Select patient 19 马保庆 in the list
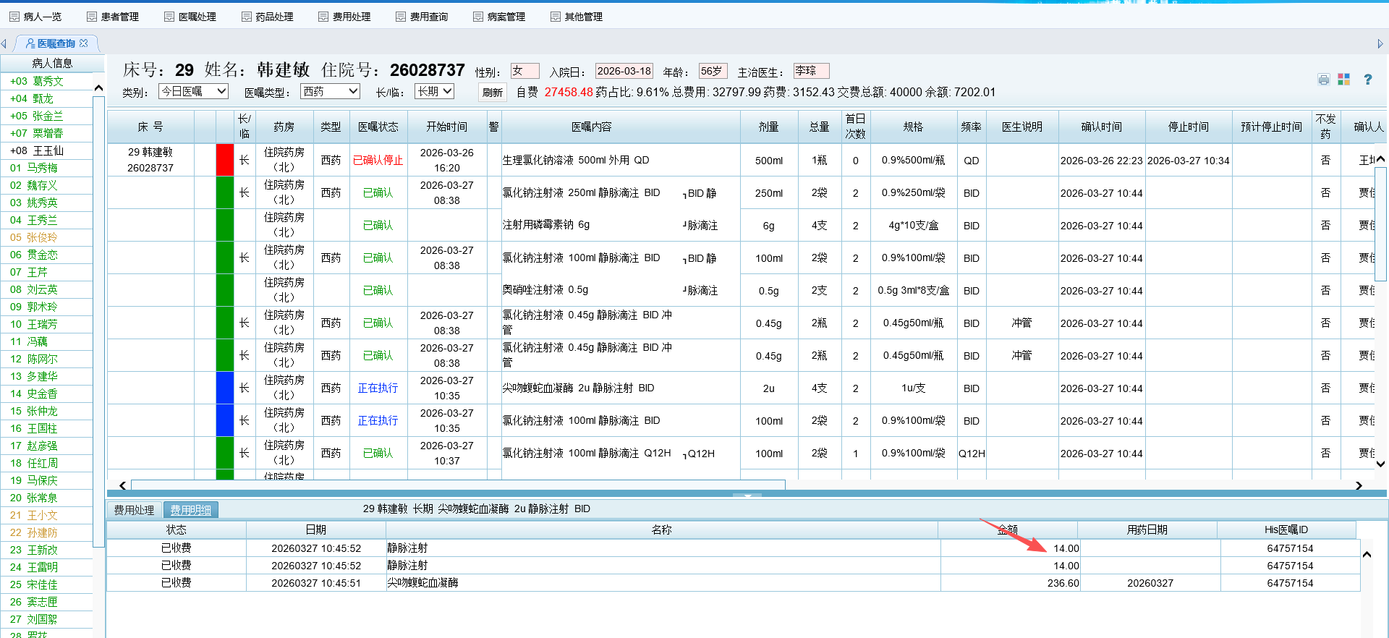Viewport: 1389px width, 638px height. tap(47, 480)
